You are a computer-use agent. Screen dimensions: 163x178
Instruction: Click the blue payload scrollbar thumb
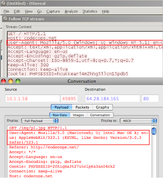tap(154, 131)
